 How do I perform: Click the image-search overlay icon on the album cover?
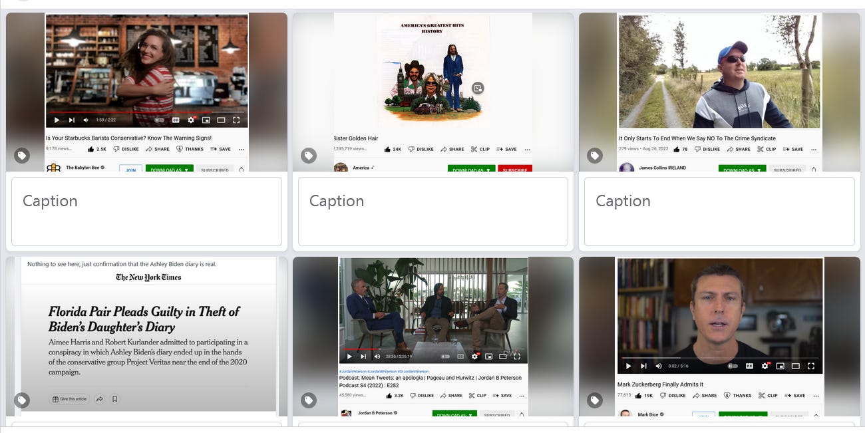pyautogui.click(x=478, y=88)
